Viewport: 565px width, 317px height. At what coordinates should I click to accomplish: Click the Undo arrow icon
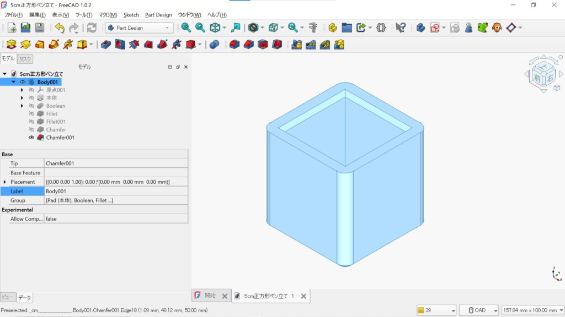click(x=60, y=28)
